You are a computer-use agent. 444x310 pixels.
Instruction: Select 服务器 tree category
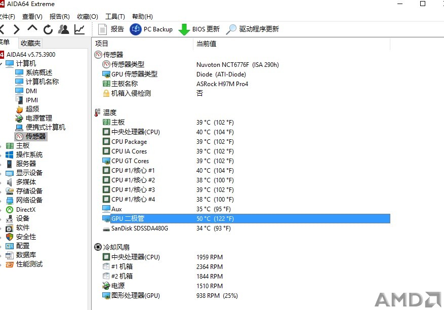(x=21, y=164)
